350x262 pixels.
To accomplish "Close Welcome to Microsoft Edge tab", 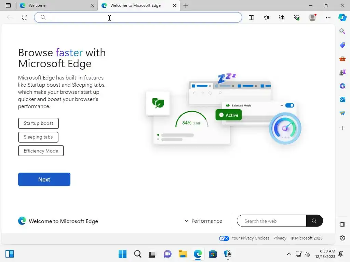I will point(175,5).
